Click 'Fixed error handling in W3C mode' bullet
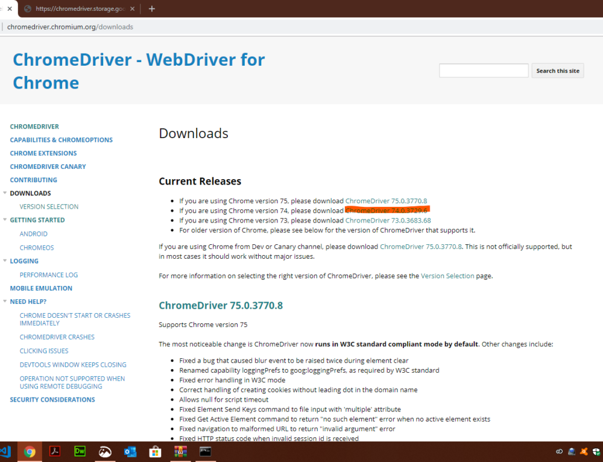Screen dimensions: 603x462 [232, 380]
